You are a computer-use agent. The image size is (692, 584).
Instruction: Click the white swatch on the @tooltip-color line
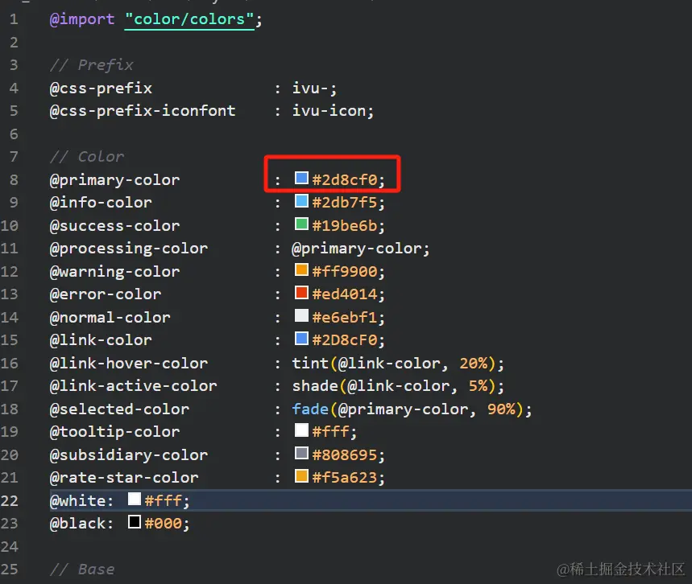[x=301, y=430]
